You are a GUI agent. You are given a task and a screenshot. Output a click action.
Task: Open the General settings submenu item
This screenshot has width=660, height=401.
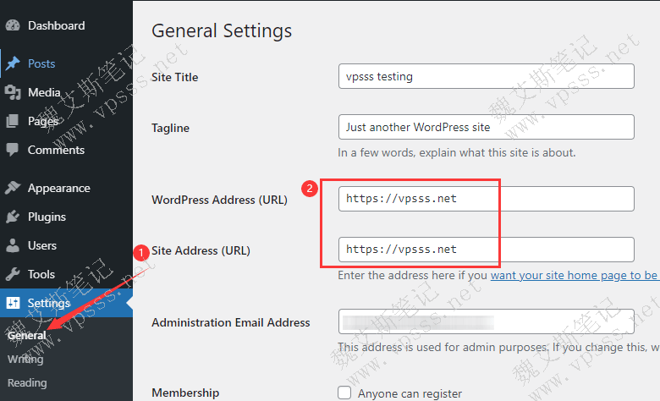tap(27, 336)
